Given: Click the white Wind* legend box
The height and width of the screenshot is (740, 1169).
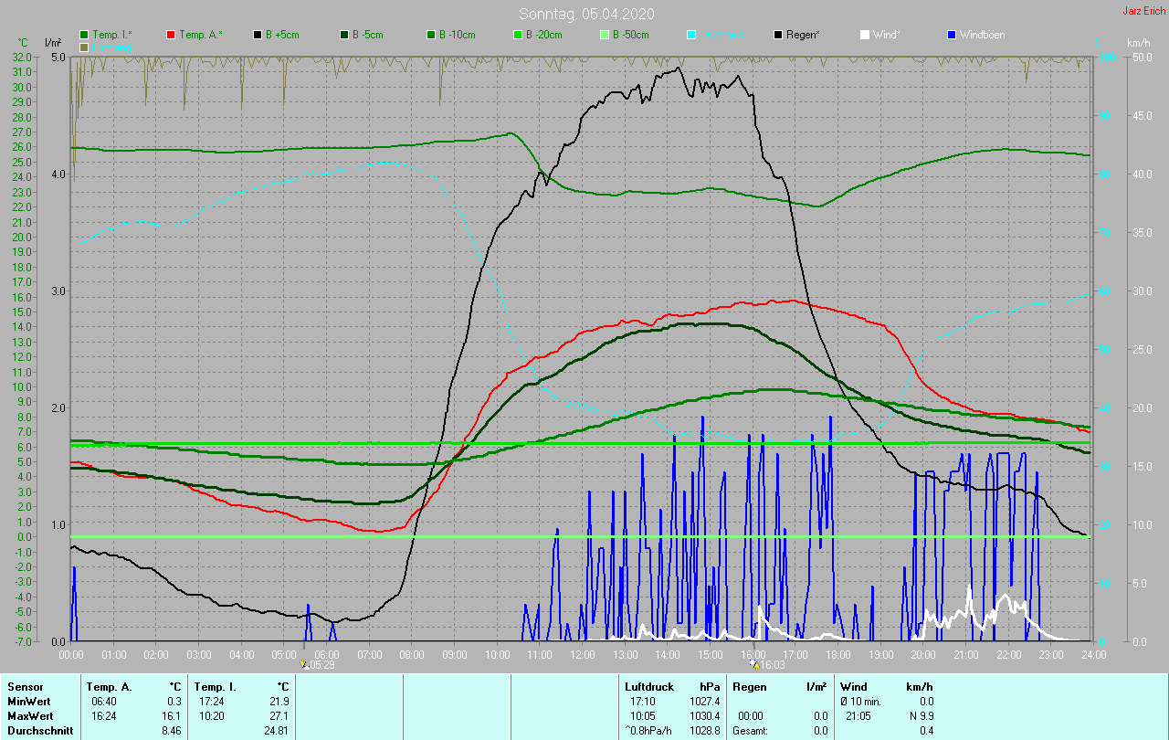Looking at the screenshot, I should click(x=864, y=35).
